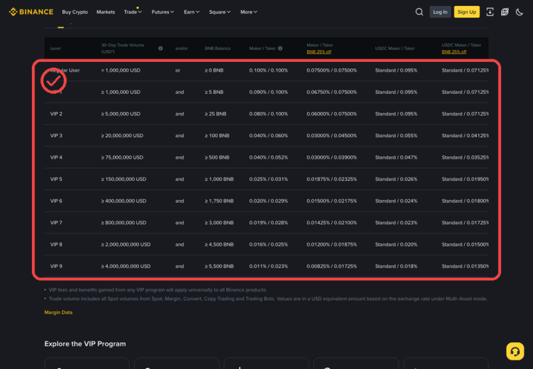The image size is (533, 369).
Task: Toggle dark mode moon icon
Action: click(x=519, y=12)
